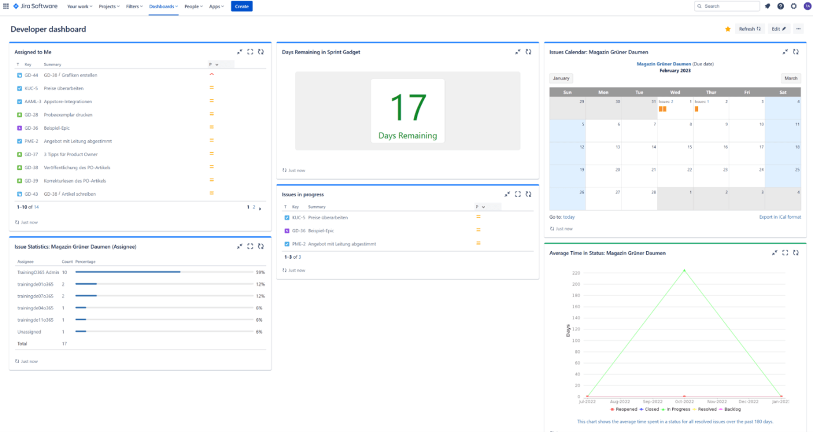Collapse the Issues in progress gadget
Image resolution: width=813 pixels, height=432 pixels.
pyautogui.click(x=507, y=194)
